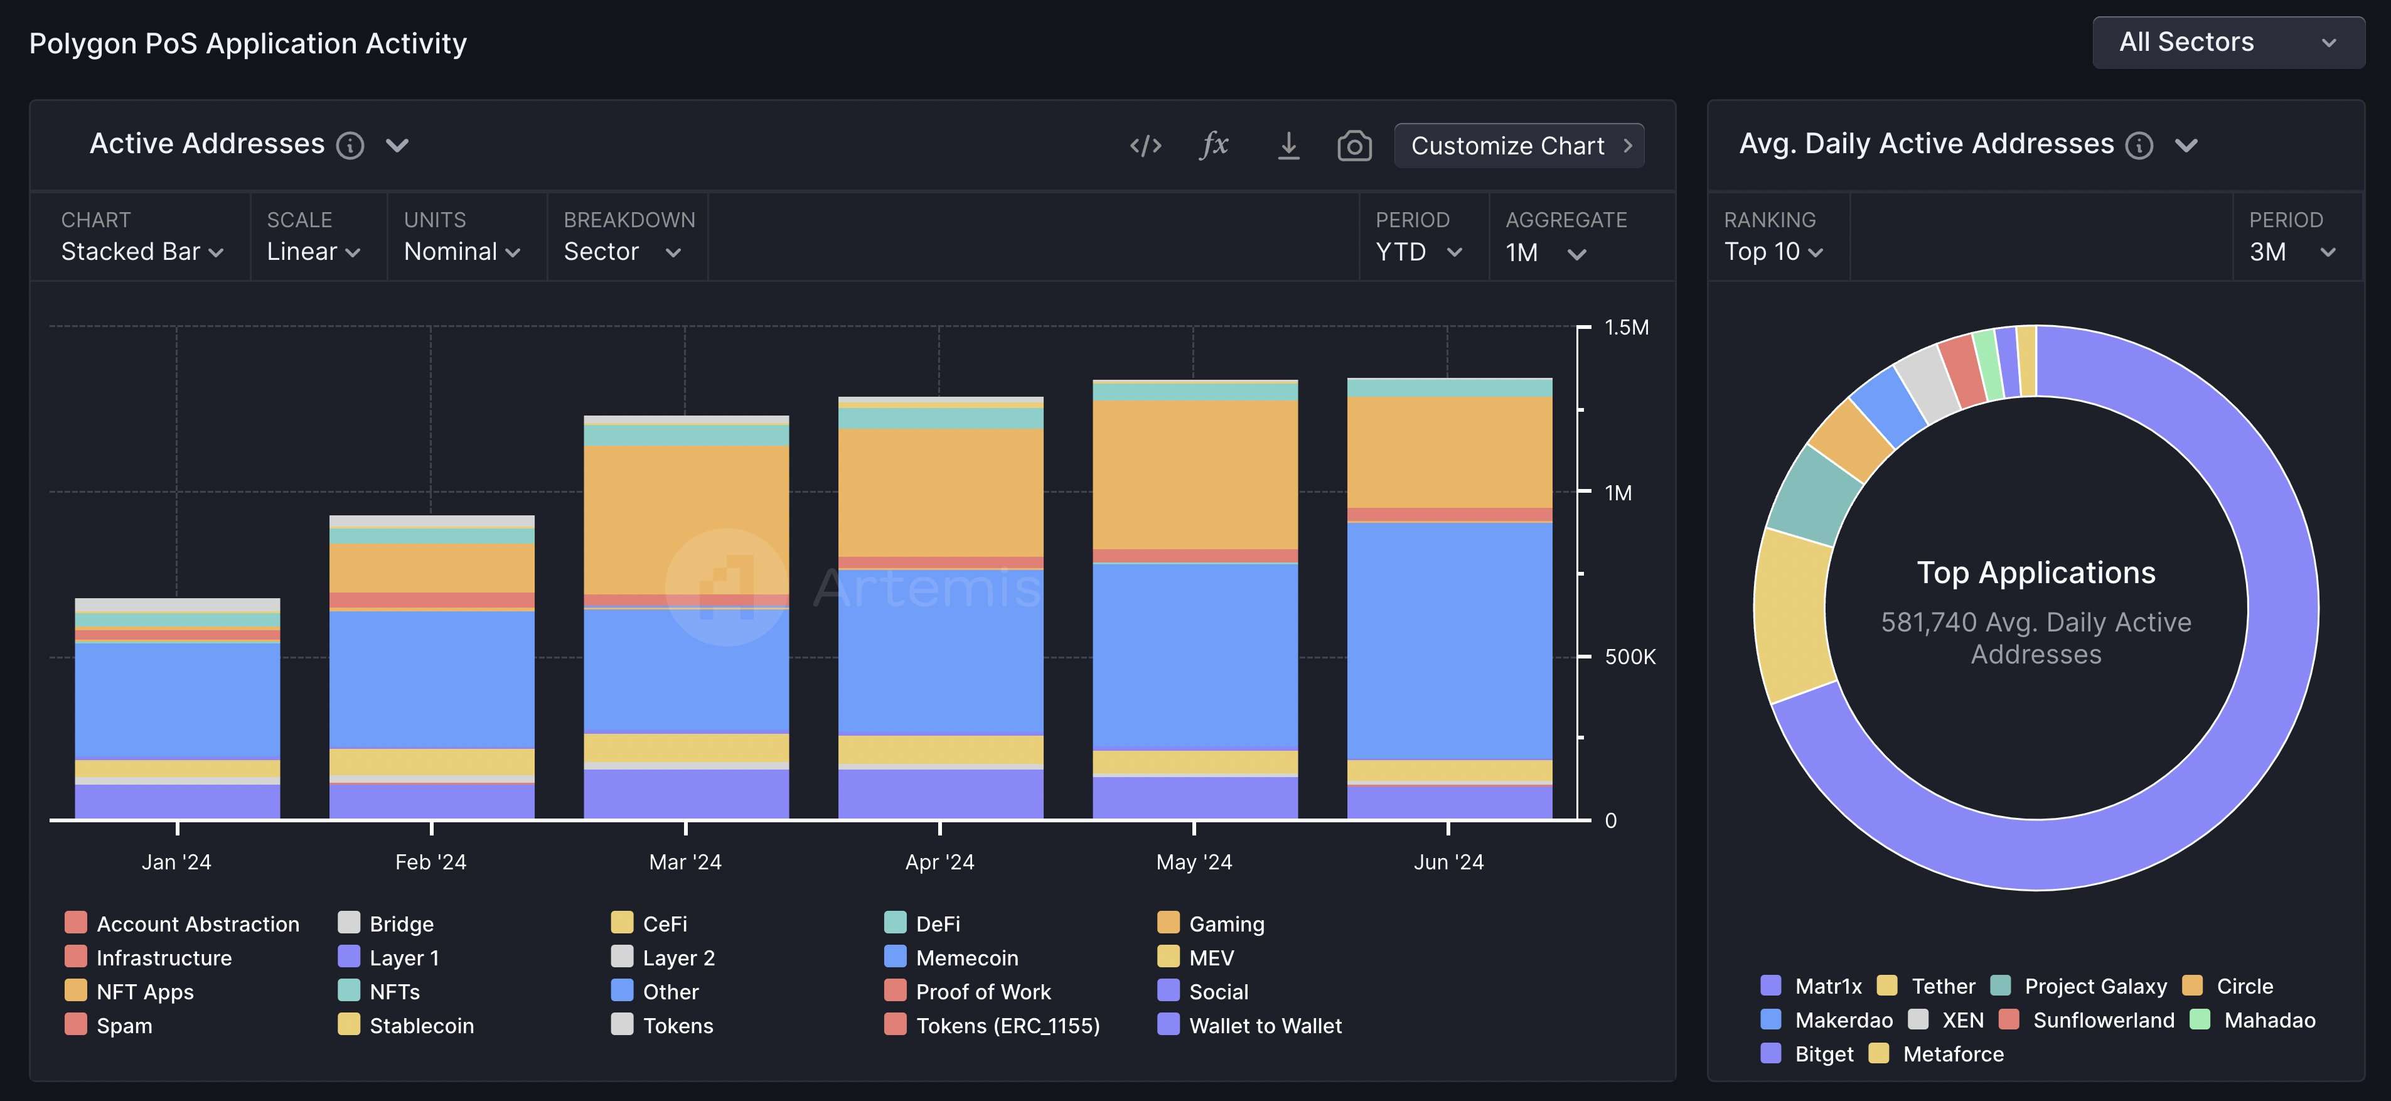
Task: Expand the Avg. Daily Active Addresses chevron
Action: point(2186,146)
